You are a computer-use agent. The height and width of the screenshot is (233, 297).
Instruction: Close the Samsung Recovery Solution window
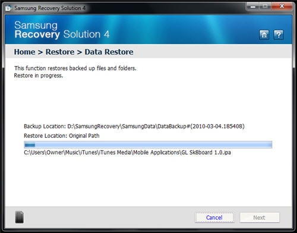(x=282, y=7)
